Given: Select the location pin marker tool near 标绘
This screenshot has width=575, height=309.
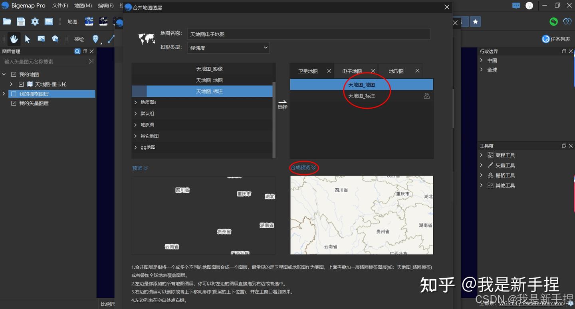Looking at the screenshot, I should pos(95,39).
